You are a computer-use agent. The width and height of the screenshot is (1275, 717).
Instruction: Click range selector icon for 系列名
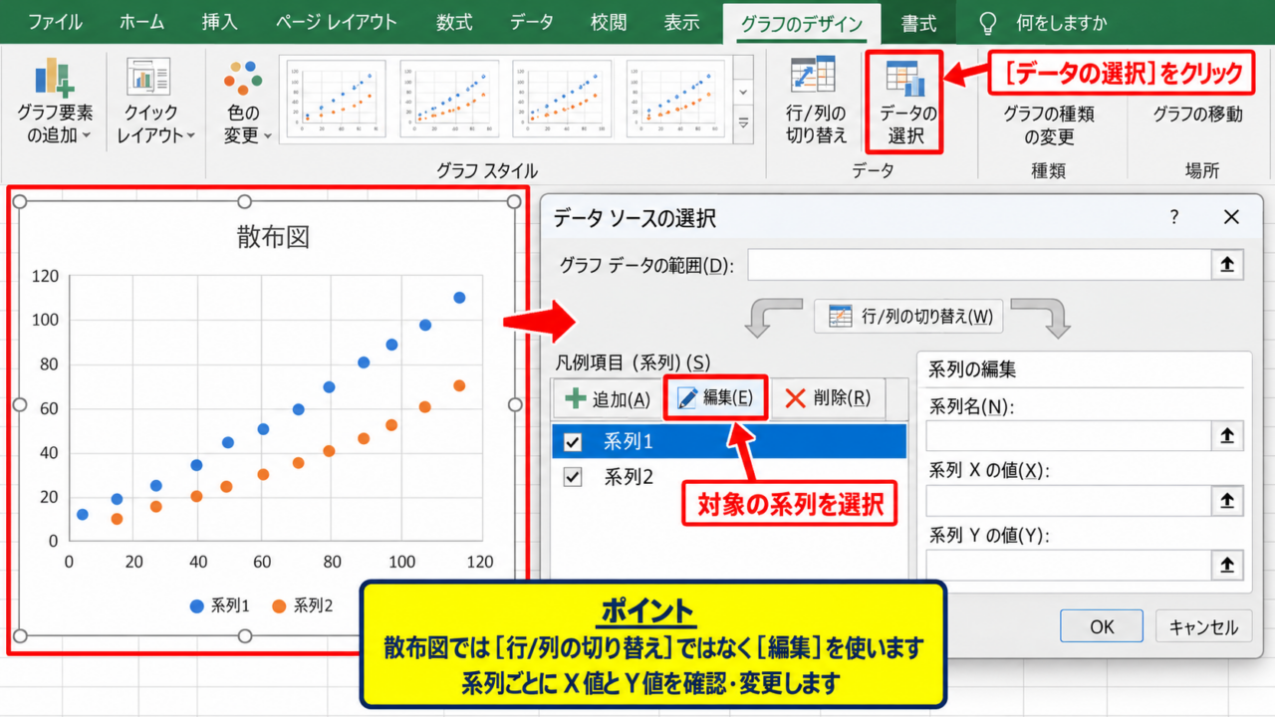click(x=1227, y=436)
